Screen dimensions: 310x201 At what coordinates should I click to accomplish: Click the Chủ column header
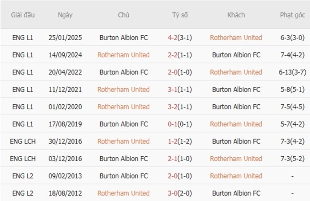(x=124, y=15)
